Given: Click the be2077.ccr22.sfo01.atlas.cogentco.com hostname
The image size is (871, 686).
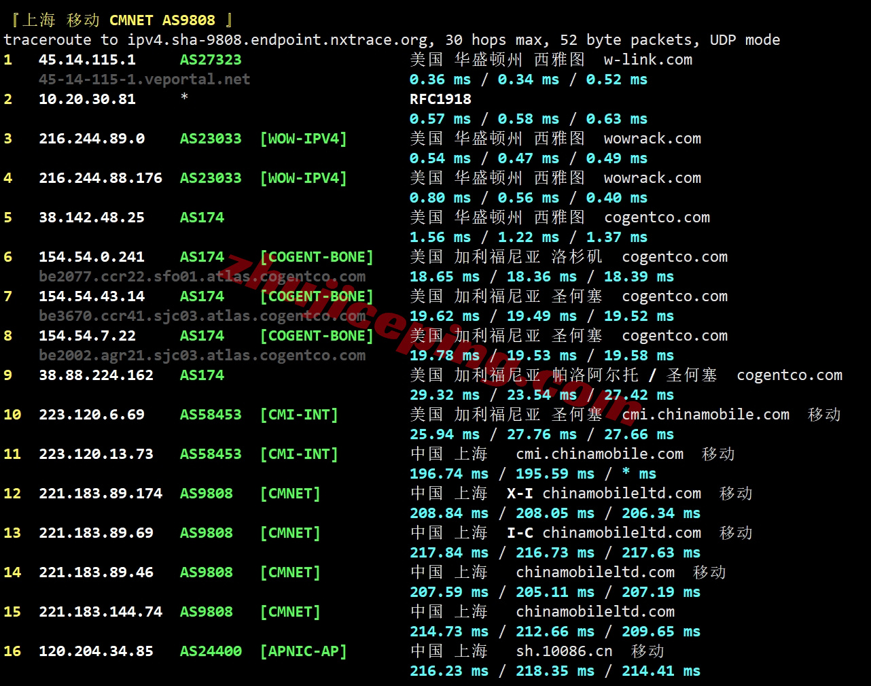Looking at the screenshot, I should click(x=202, y=277).
